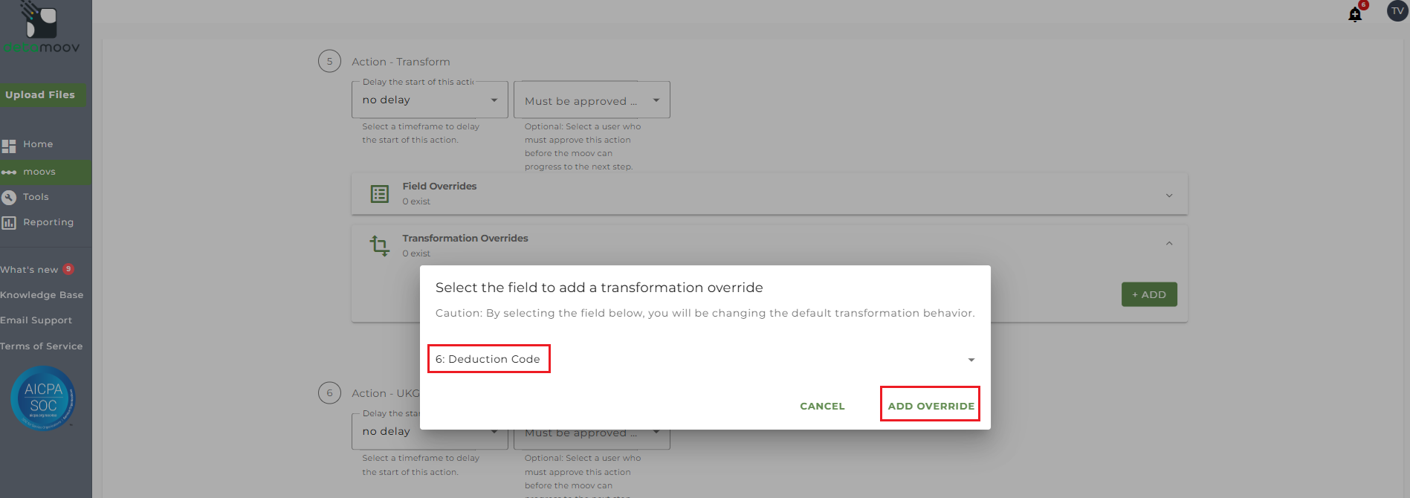The height and width of the screenshot is (498, 1410).
Task: Open the Tools menu item
Action: tap(36, 197)
